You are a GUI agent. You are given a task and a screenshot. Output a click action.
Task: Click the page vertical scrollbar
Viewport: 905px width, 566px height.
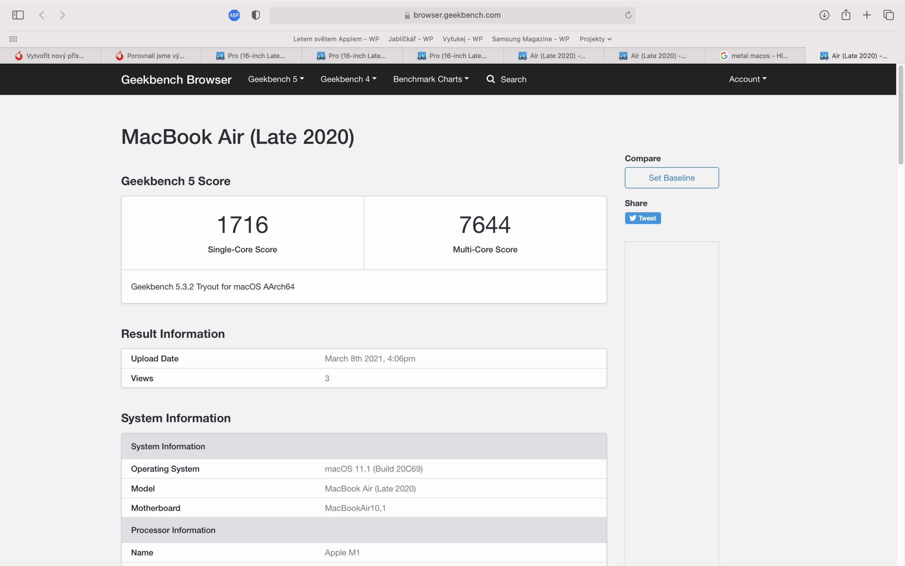(900, 115)
